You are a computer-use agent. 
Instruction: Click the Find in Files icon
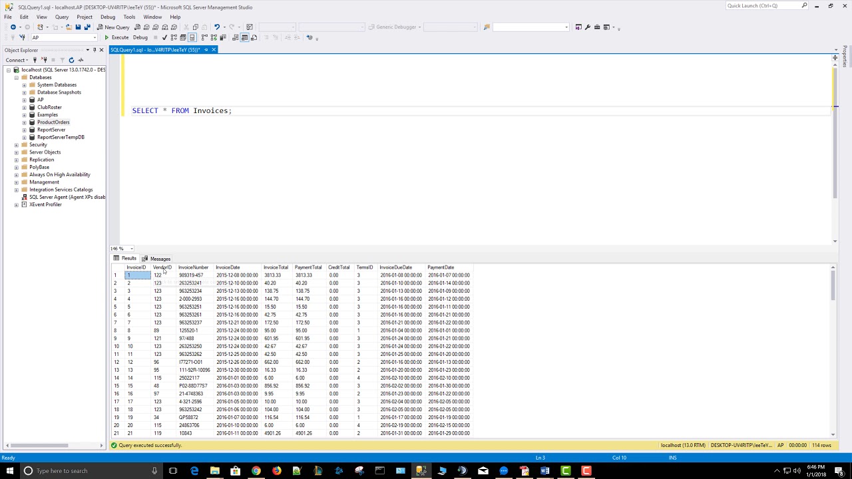[x=487, y=27]
